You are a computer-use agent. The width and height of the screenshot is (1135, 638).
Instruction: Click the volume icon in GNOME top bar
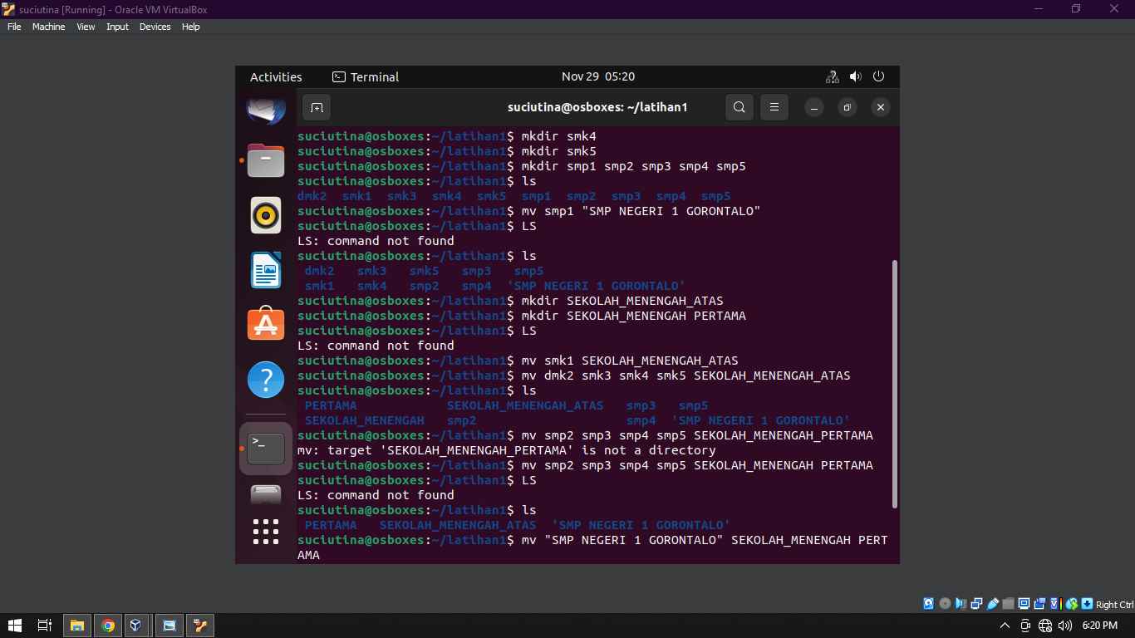(x=855, y=76)
